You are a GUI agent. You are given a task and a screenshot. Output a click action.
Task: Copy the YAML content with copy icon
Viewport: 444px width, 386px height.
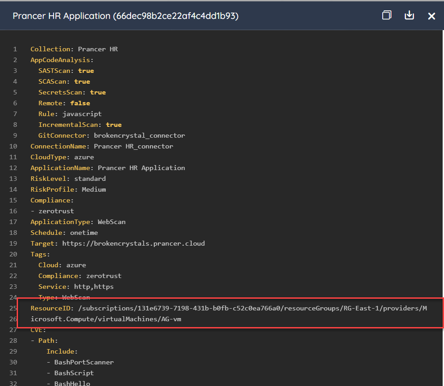click(387, 15)
